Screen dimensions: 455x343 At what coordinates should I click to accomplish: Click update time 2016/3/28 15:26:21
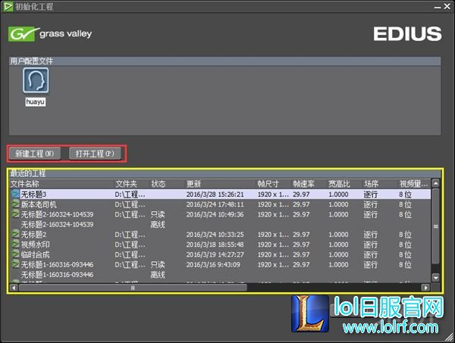(215, 195)
